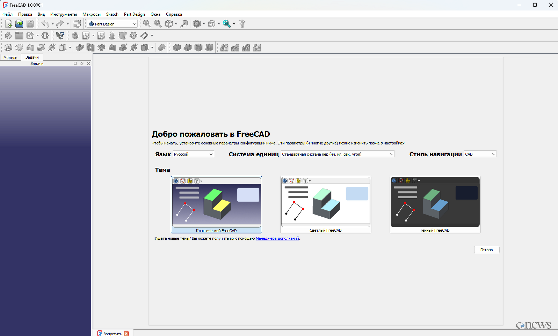This screenshot has width=558, height=336.
Task: Expand the standard views dropdown arrow
Action: pyautogui.click(x=176, y=24)
